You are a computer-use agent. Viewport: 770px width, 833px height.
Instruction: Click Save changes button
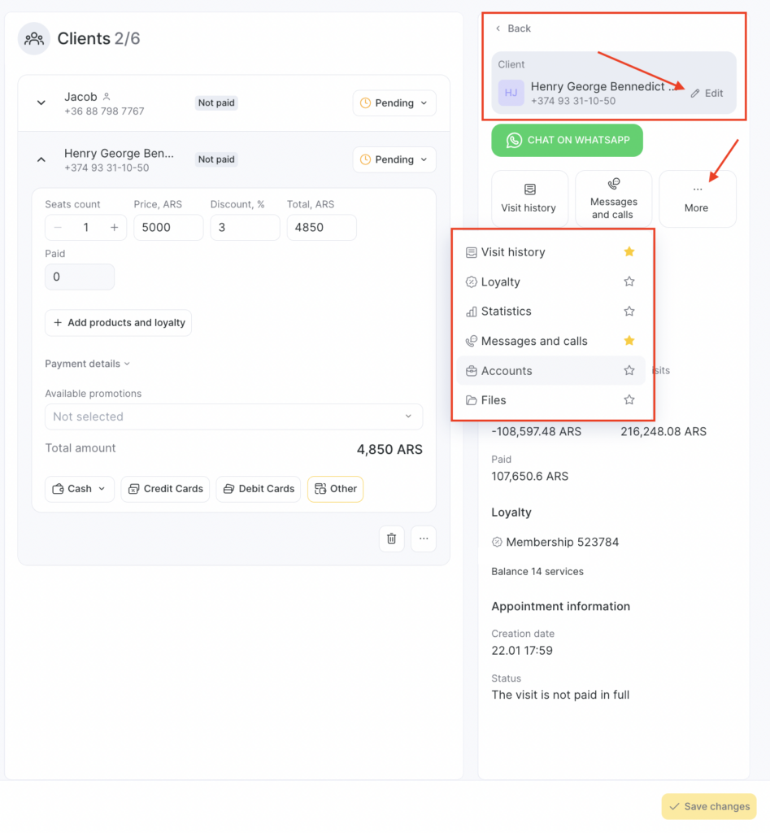(x=708, y=806)
